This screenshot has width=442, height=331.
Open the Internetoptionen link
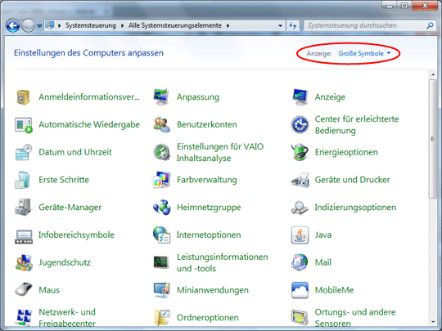(x=209, y=235)
